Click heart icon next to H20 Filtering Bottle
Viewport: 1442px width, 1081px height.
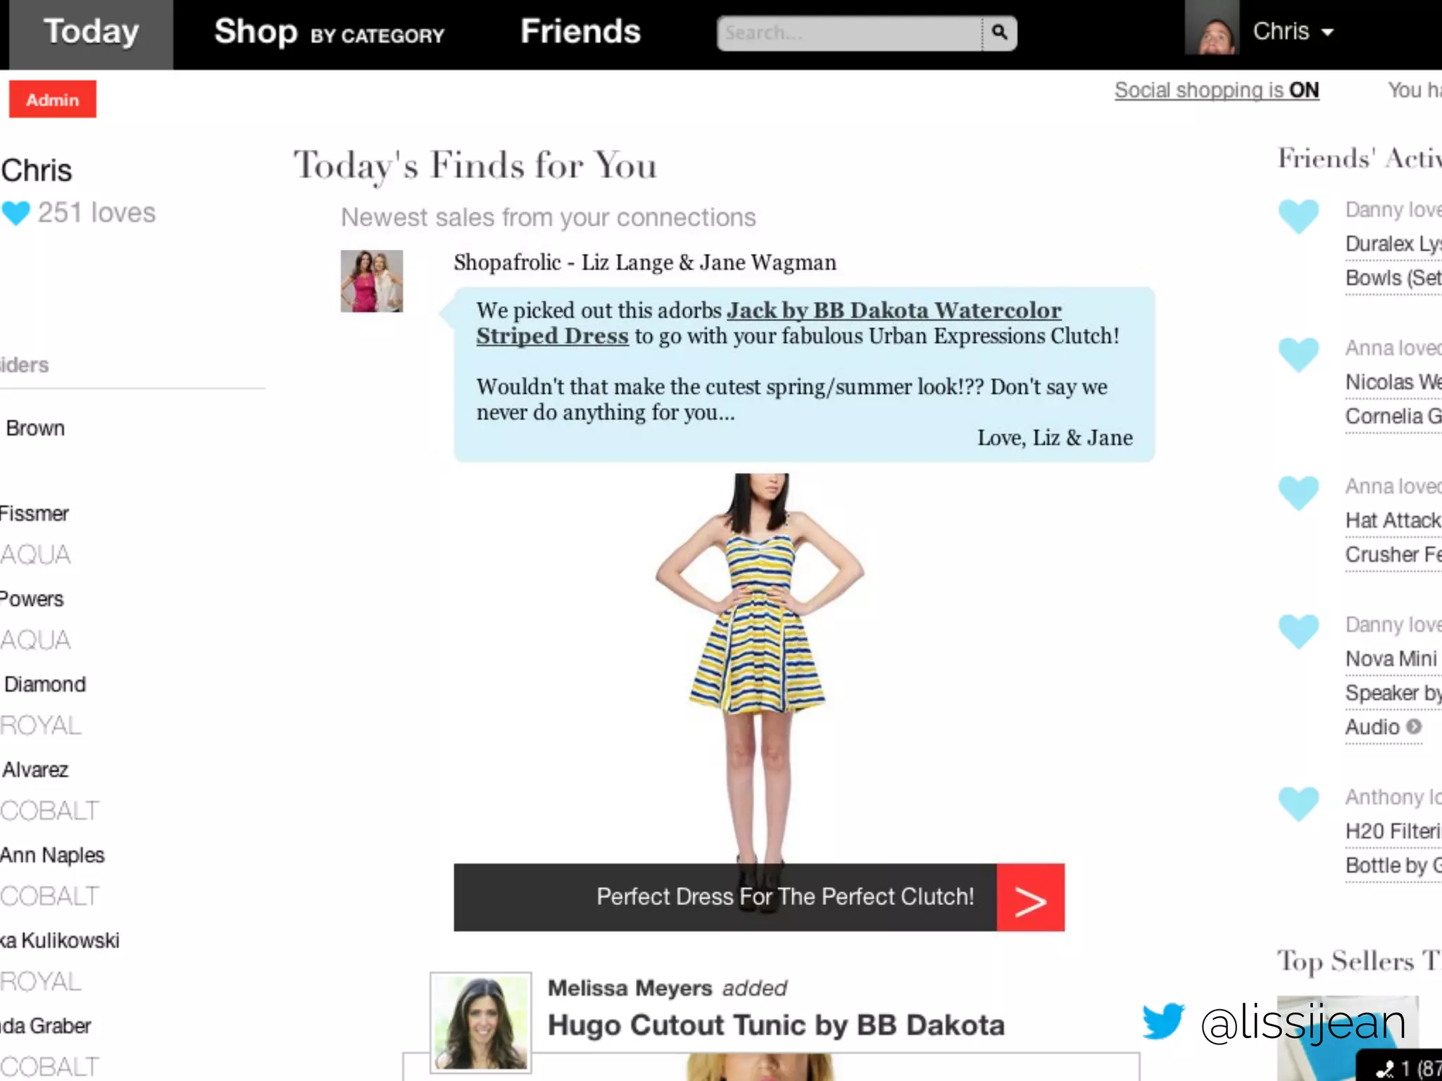[x=1298, y=803]
